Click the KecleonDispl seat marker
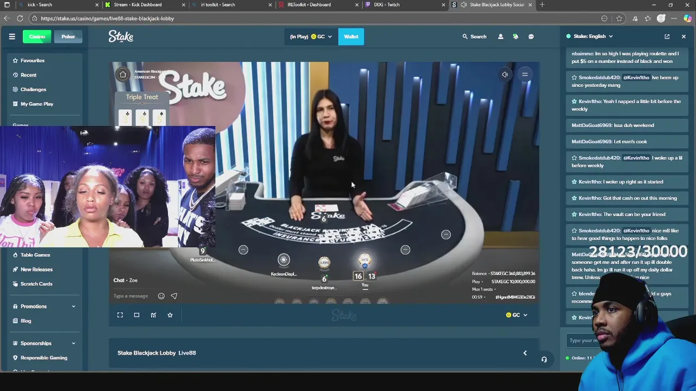Viewport: 696px width, 391px height. [283, 260]
